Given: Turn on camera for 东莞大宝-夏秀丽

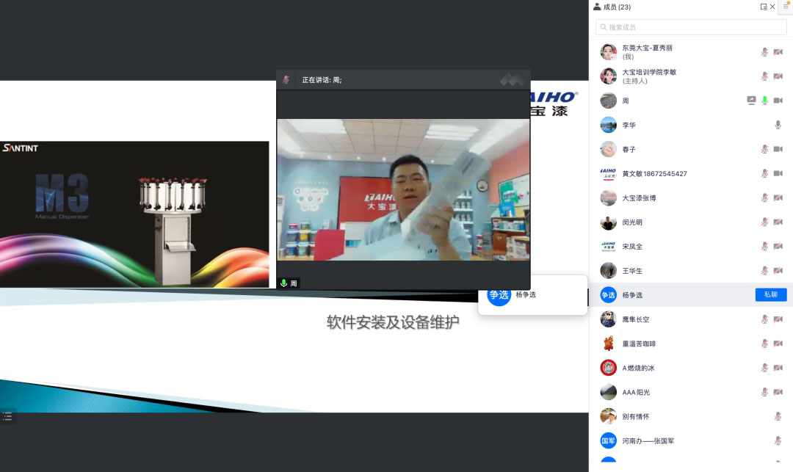Looking at the screenshot, I should point(778,52).
